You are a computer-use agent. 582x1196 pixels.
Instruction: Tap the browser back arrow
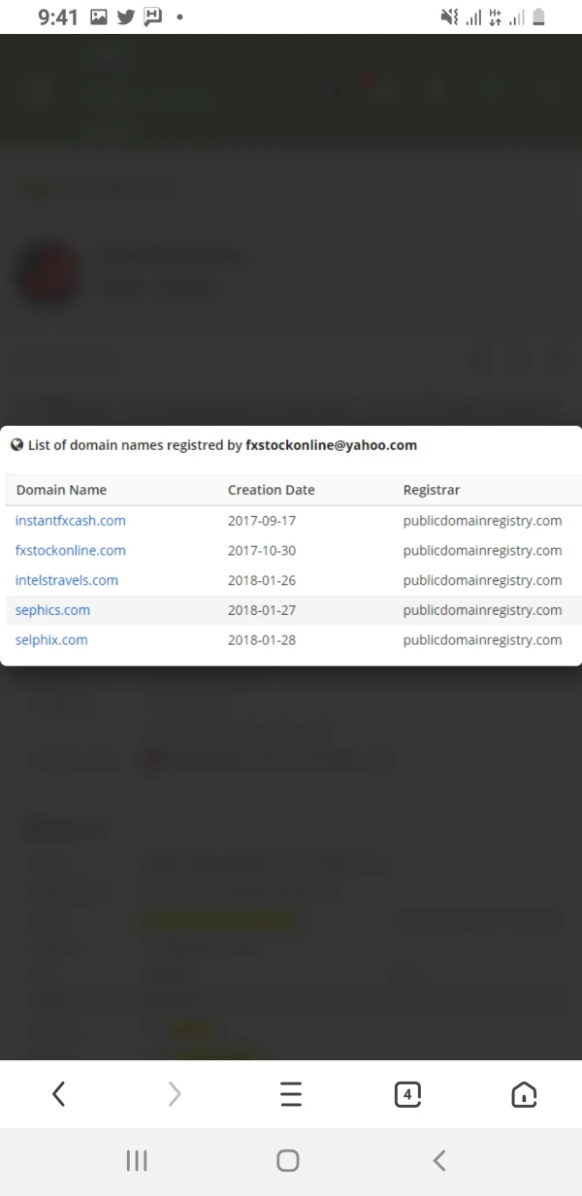(58, 1094)
